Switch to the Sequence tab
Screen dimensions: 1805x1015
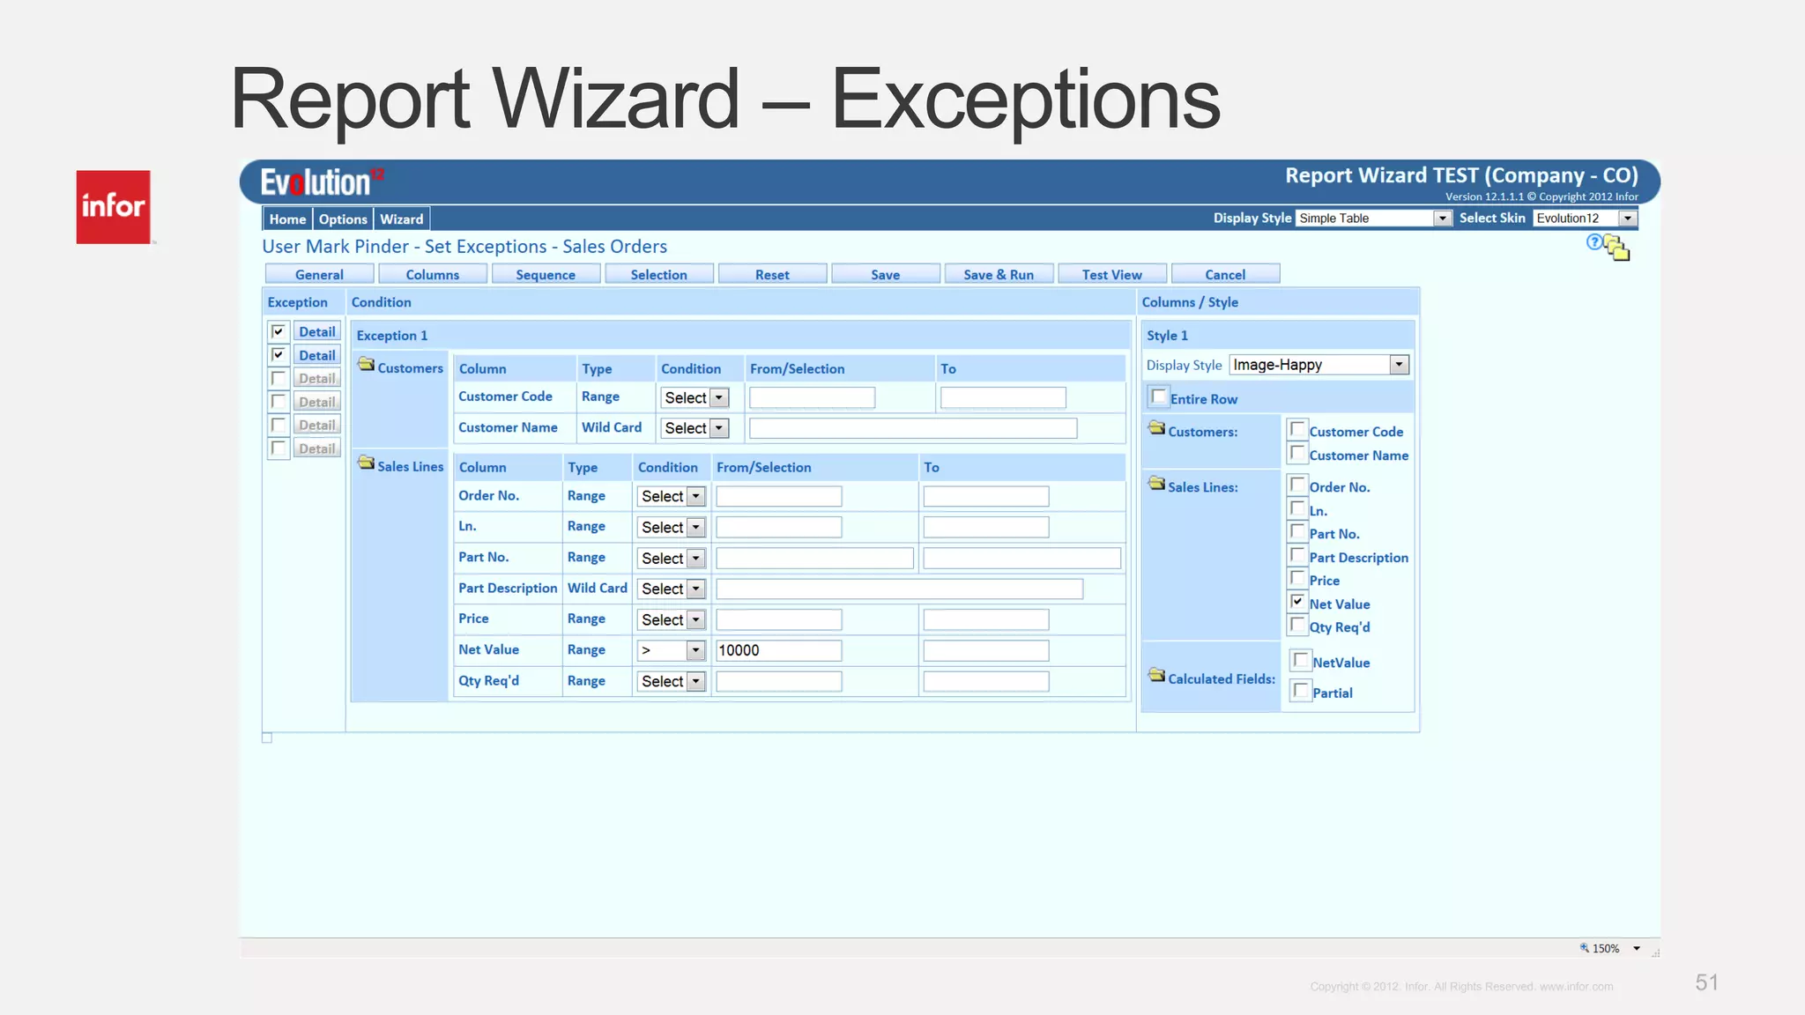[546, 275]
